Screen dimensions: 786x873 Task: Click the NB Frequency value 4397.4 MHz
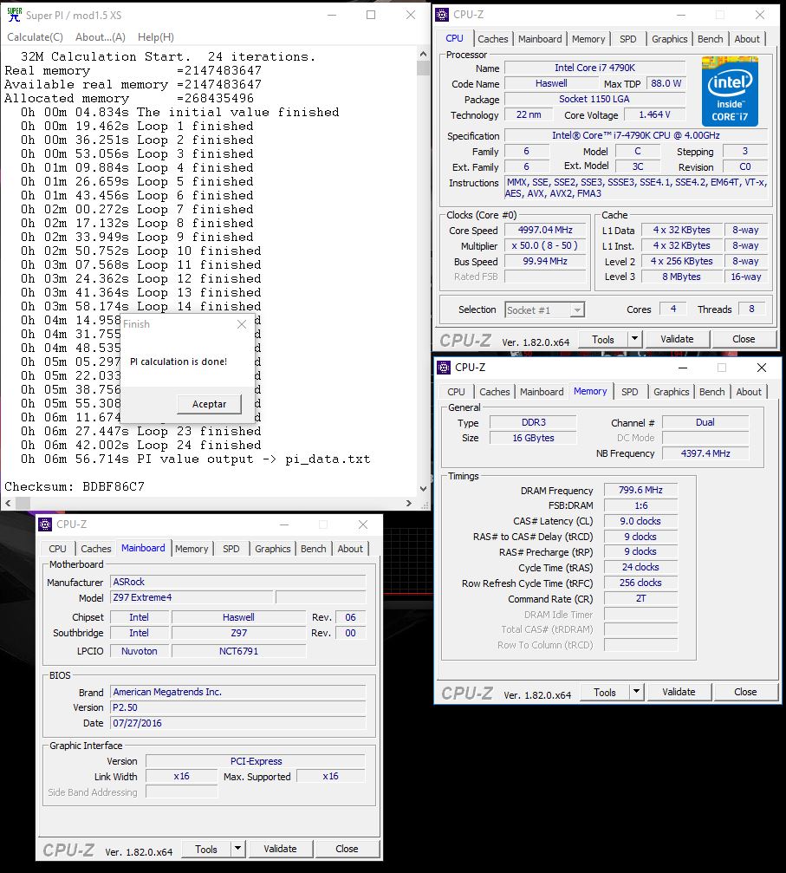point(705,453)
